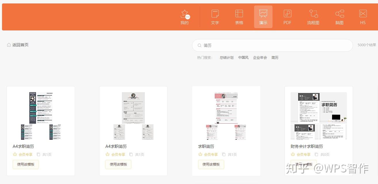Open the pink 求职简历 template thumbnail
The width and height of the screenshot is (378, 184).
pyautogui.click(x=226, y=116)
